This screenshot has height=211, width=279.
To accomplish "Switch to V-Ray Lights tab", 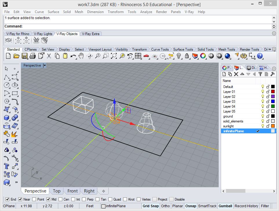I will tap(43, 34).
